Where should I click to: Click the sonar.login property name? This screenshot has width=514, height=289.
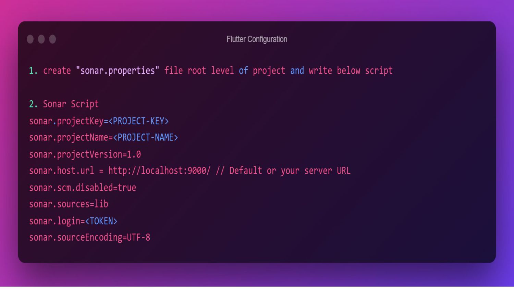[54, 221]
